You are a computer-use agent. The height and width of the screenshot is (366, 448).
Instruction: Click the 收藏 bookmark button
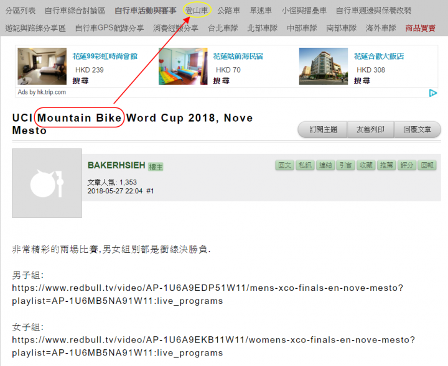click(x=366, y=165)
